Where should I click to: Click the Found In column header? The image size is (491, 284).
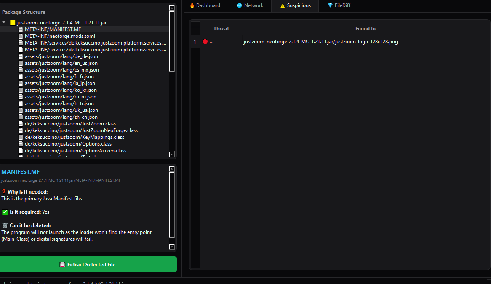[x=365, y=29]
